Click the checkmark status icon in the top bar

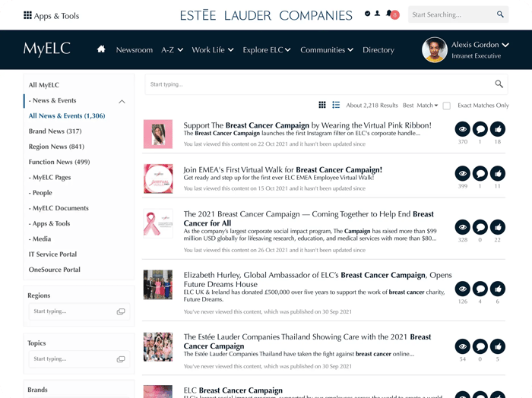click(x=367, y=14)
